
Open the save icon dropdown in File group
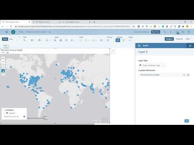pos(40,40)
